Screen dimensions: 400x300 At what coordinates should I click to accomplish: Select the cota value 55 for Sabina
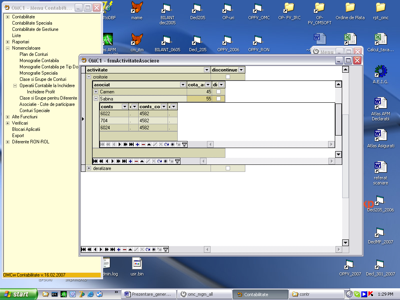(199, 98)
